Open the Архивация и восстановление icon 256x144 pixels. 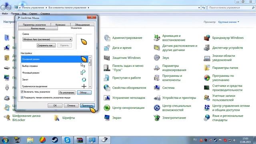point(157,38)
